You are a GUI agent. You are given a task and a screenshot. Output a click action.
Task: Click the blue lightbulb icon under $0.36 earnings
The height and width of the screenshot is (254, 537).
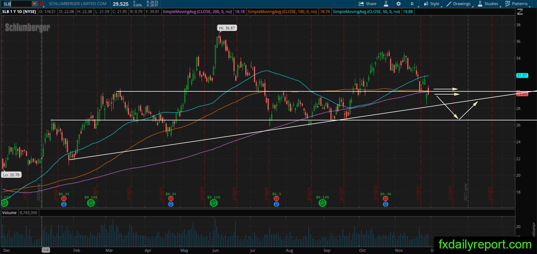(386, 204)
